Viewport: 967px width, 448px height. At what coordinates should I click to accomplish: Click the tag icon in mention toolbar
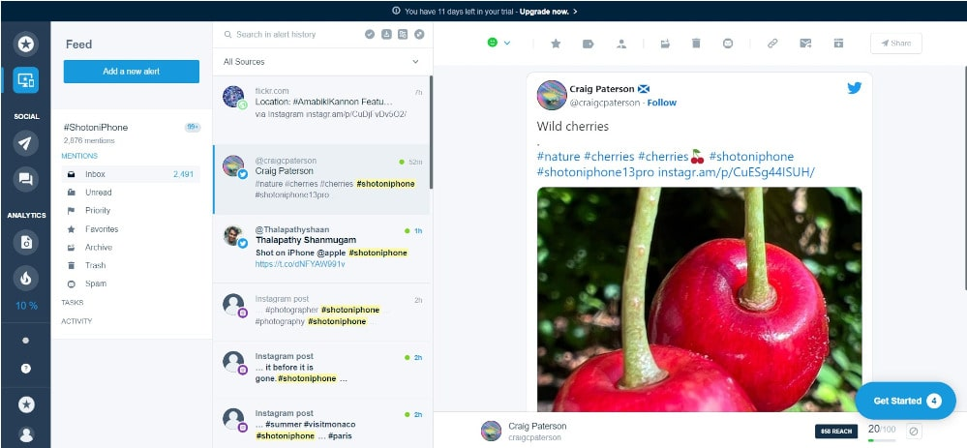(588, 44)
